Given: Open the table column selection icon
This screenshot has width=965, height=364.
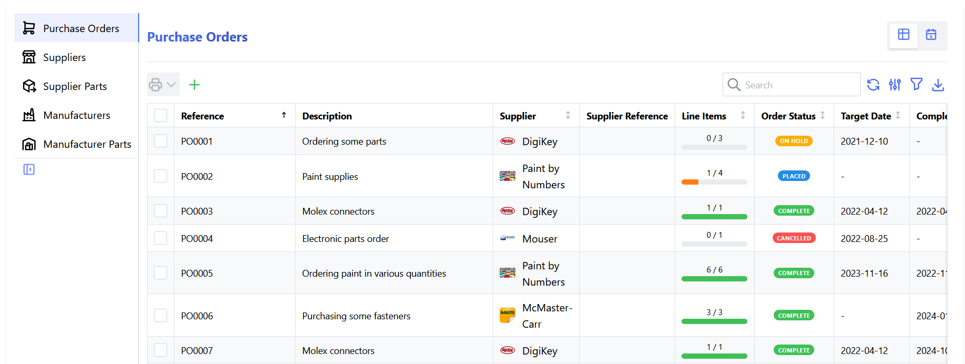Looking at the screenshot, I should (x=894, y=85).
